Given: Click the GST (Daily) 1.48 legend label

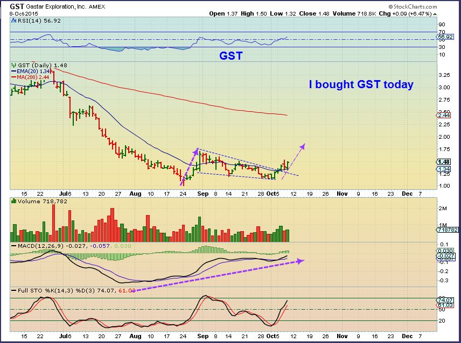Looking at the screenshot, I should click(x=43, y=65).
